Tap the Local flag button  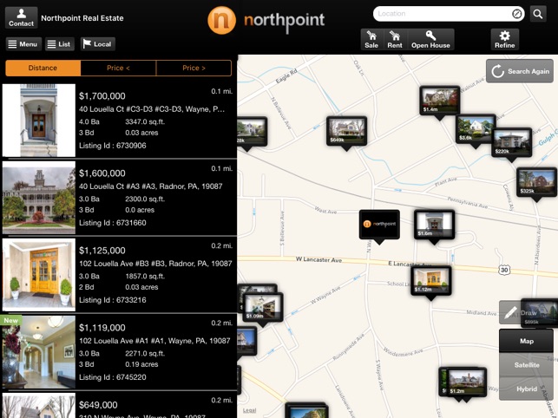pyautogui.click(x=97, y=44)
